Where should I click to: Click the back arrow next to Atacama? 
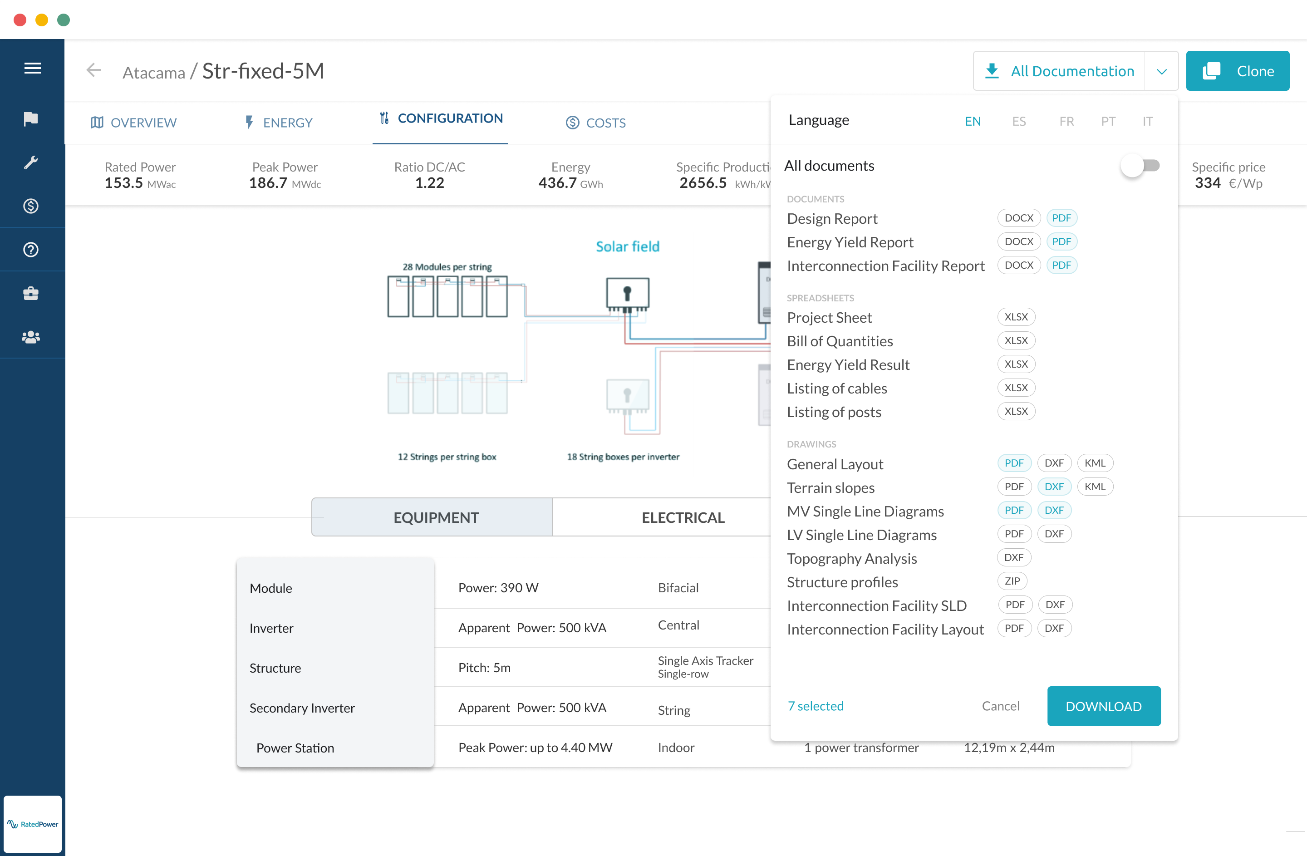[x=93, y=70]
